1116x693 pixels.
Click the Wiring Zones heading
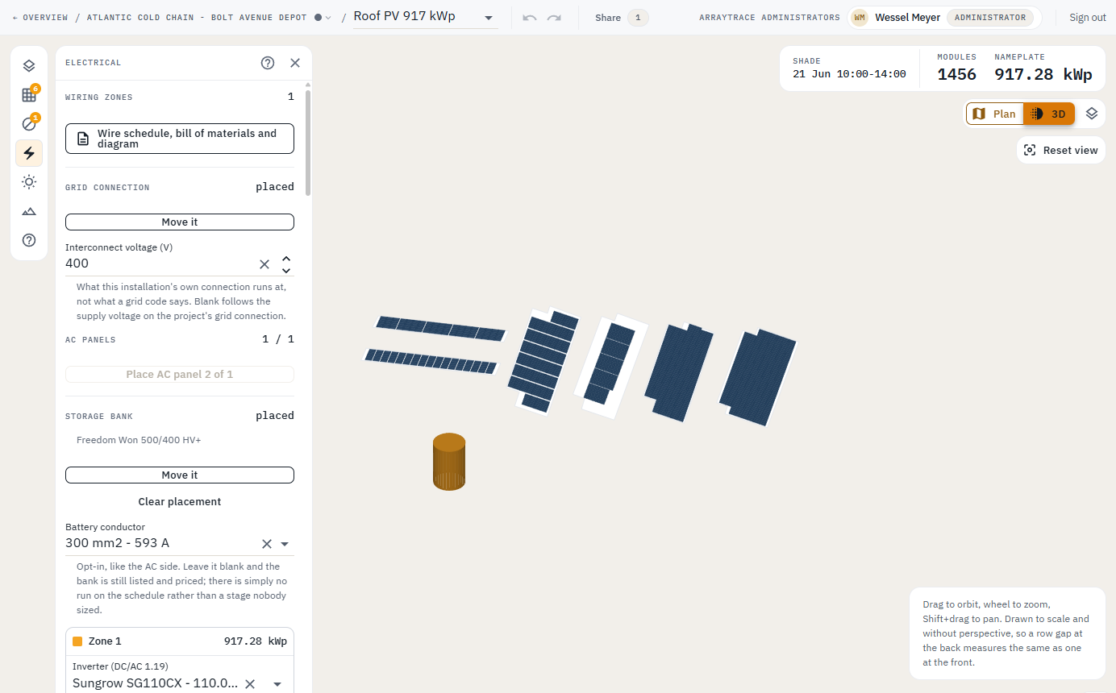[x=99, y=98]
